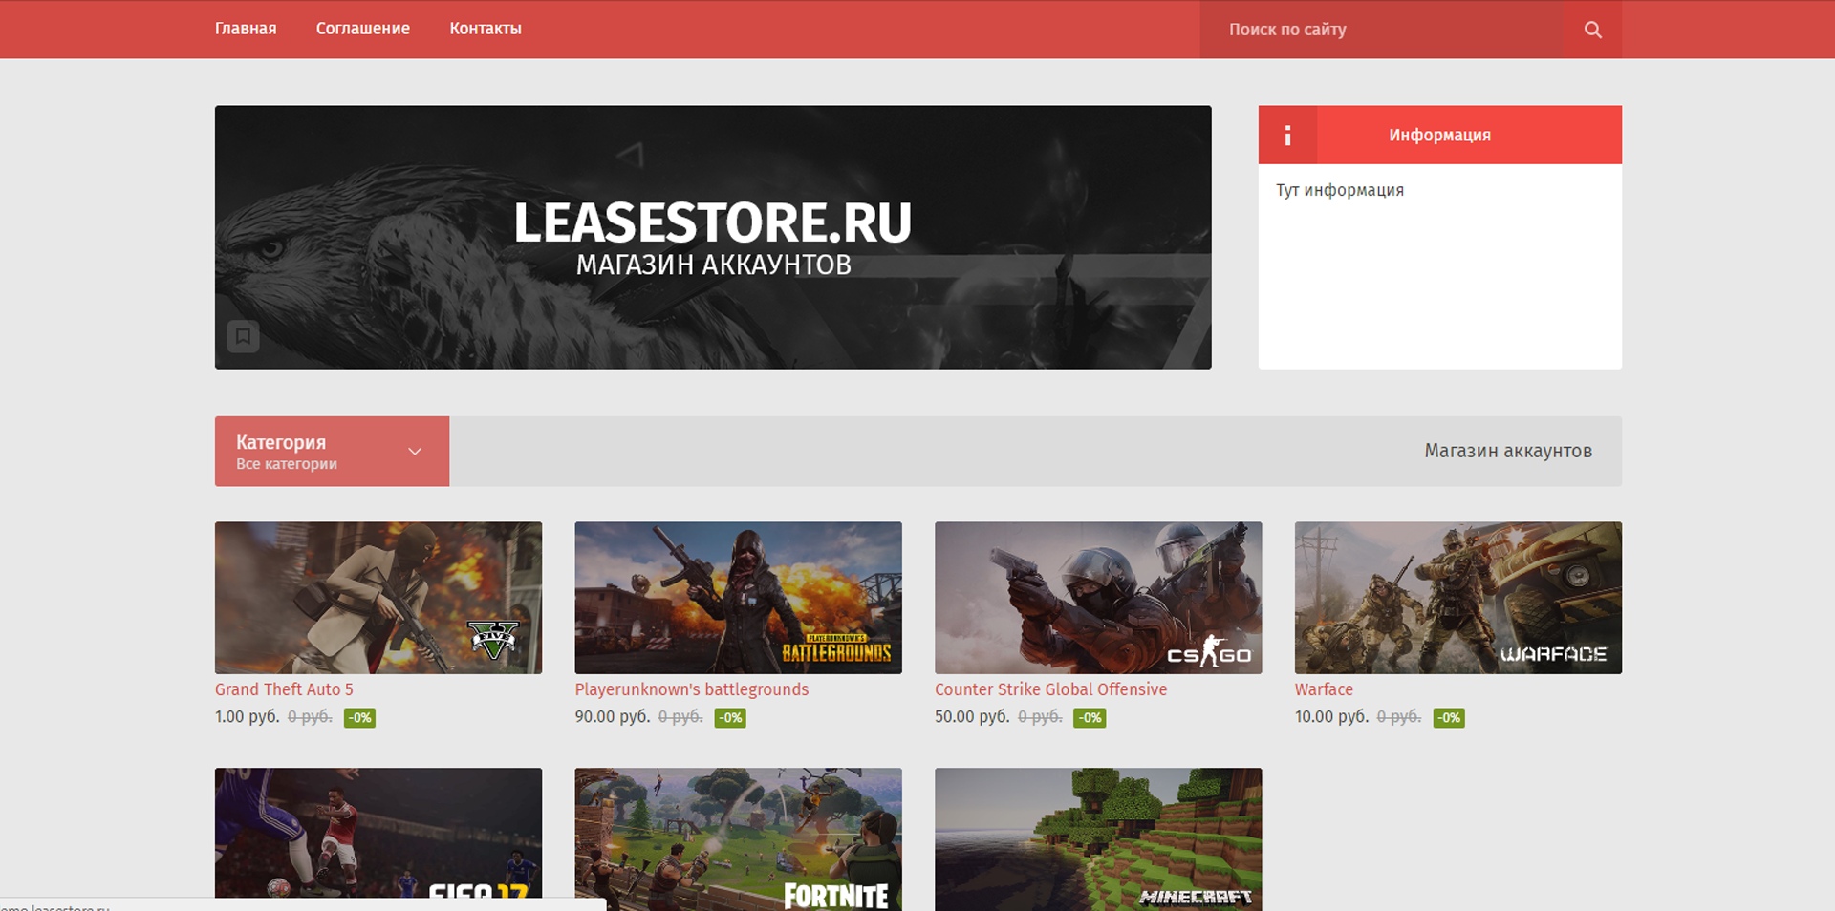Click the bookmark icon on banner
Viewport: 1835px width, 911px height.
click(x=243, y=336)
